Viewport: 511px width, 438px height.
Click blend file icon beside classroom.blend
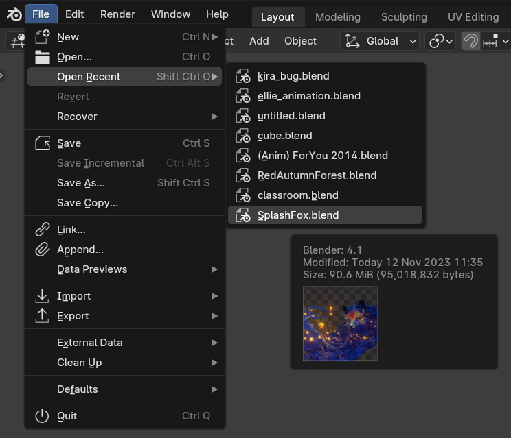(x=242, y=195)
